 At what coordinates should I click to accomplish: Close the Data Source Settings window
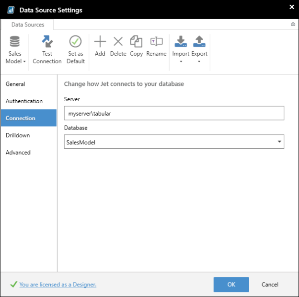(291, 7)
